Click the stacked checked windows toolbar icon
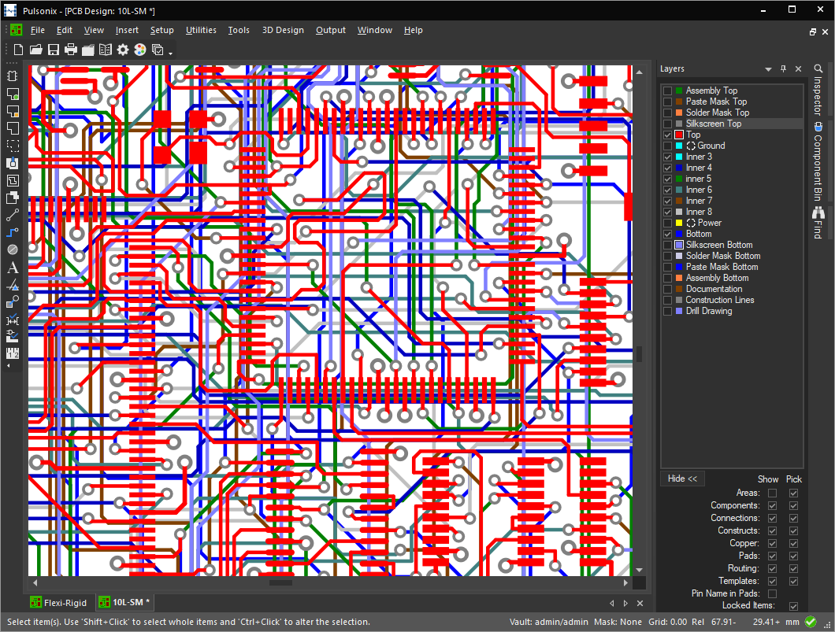The height and width of the screenshot is (632, 835). coord(158,50)
